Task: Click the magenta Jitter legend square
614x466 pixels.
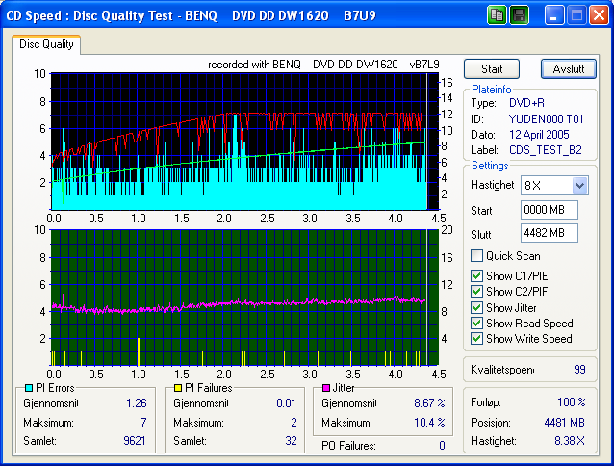Action: 327,387
